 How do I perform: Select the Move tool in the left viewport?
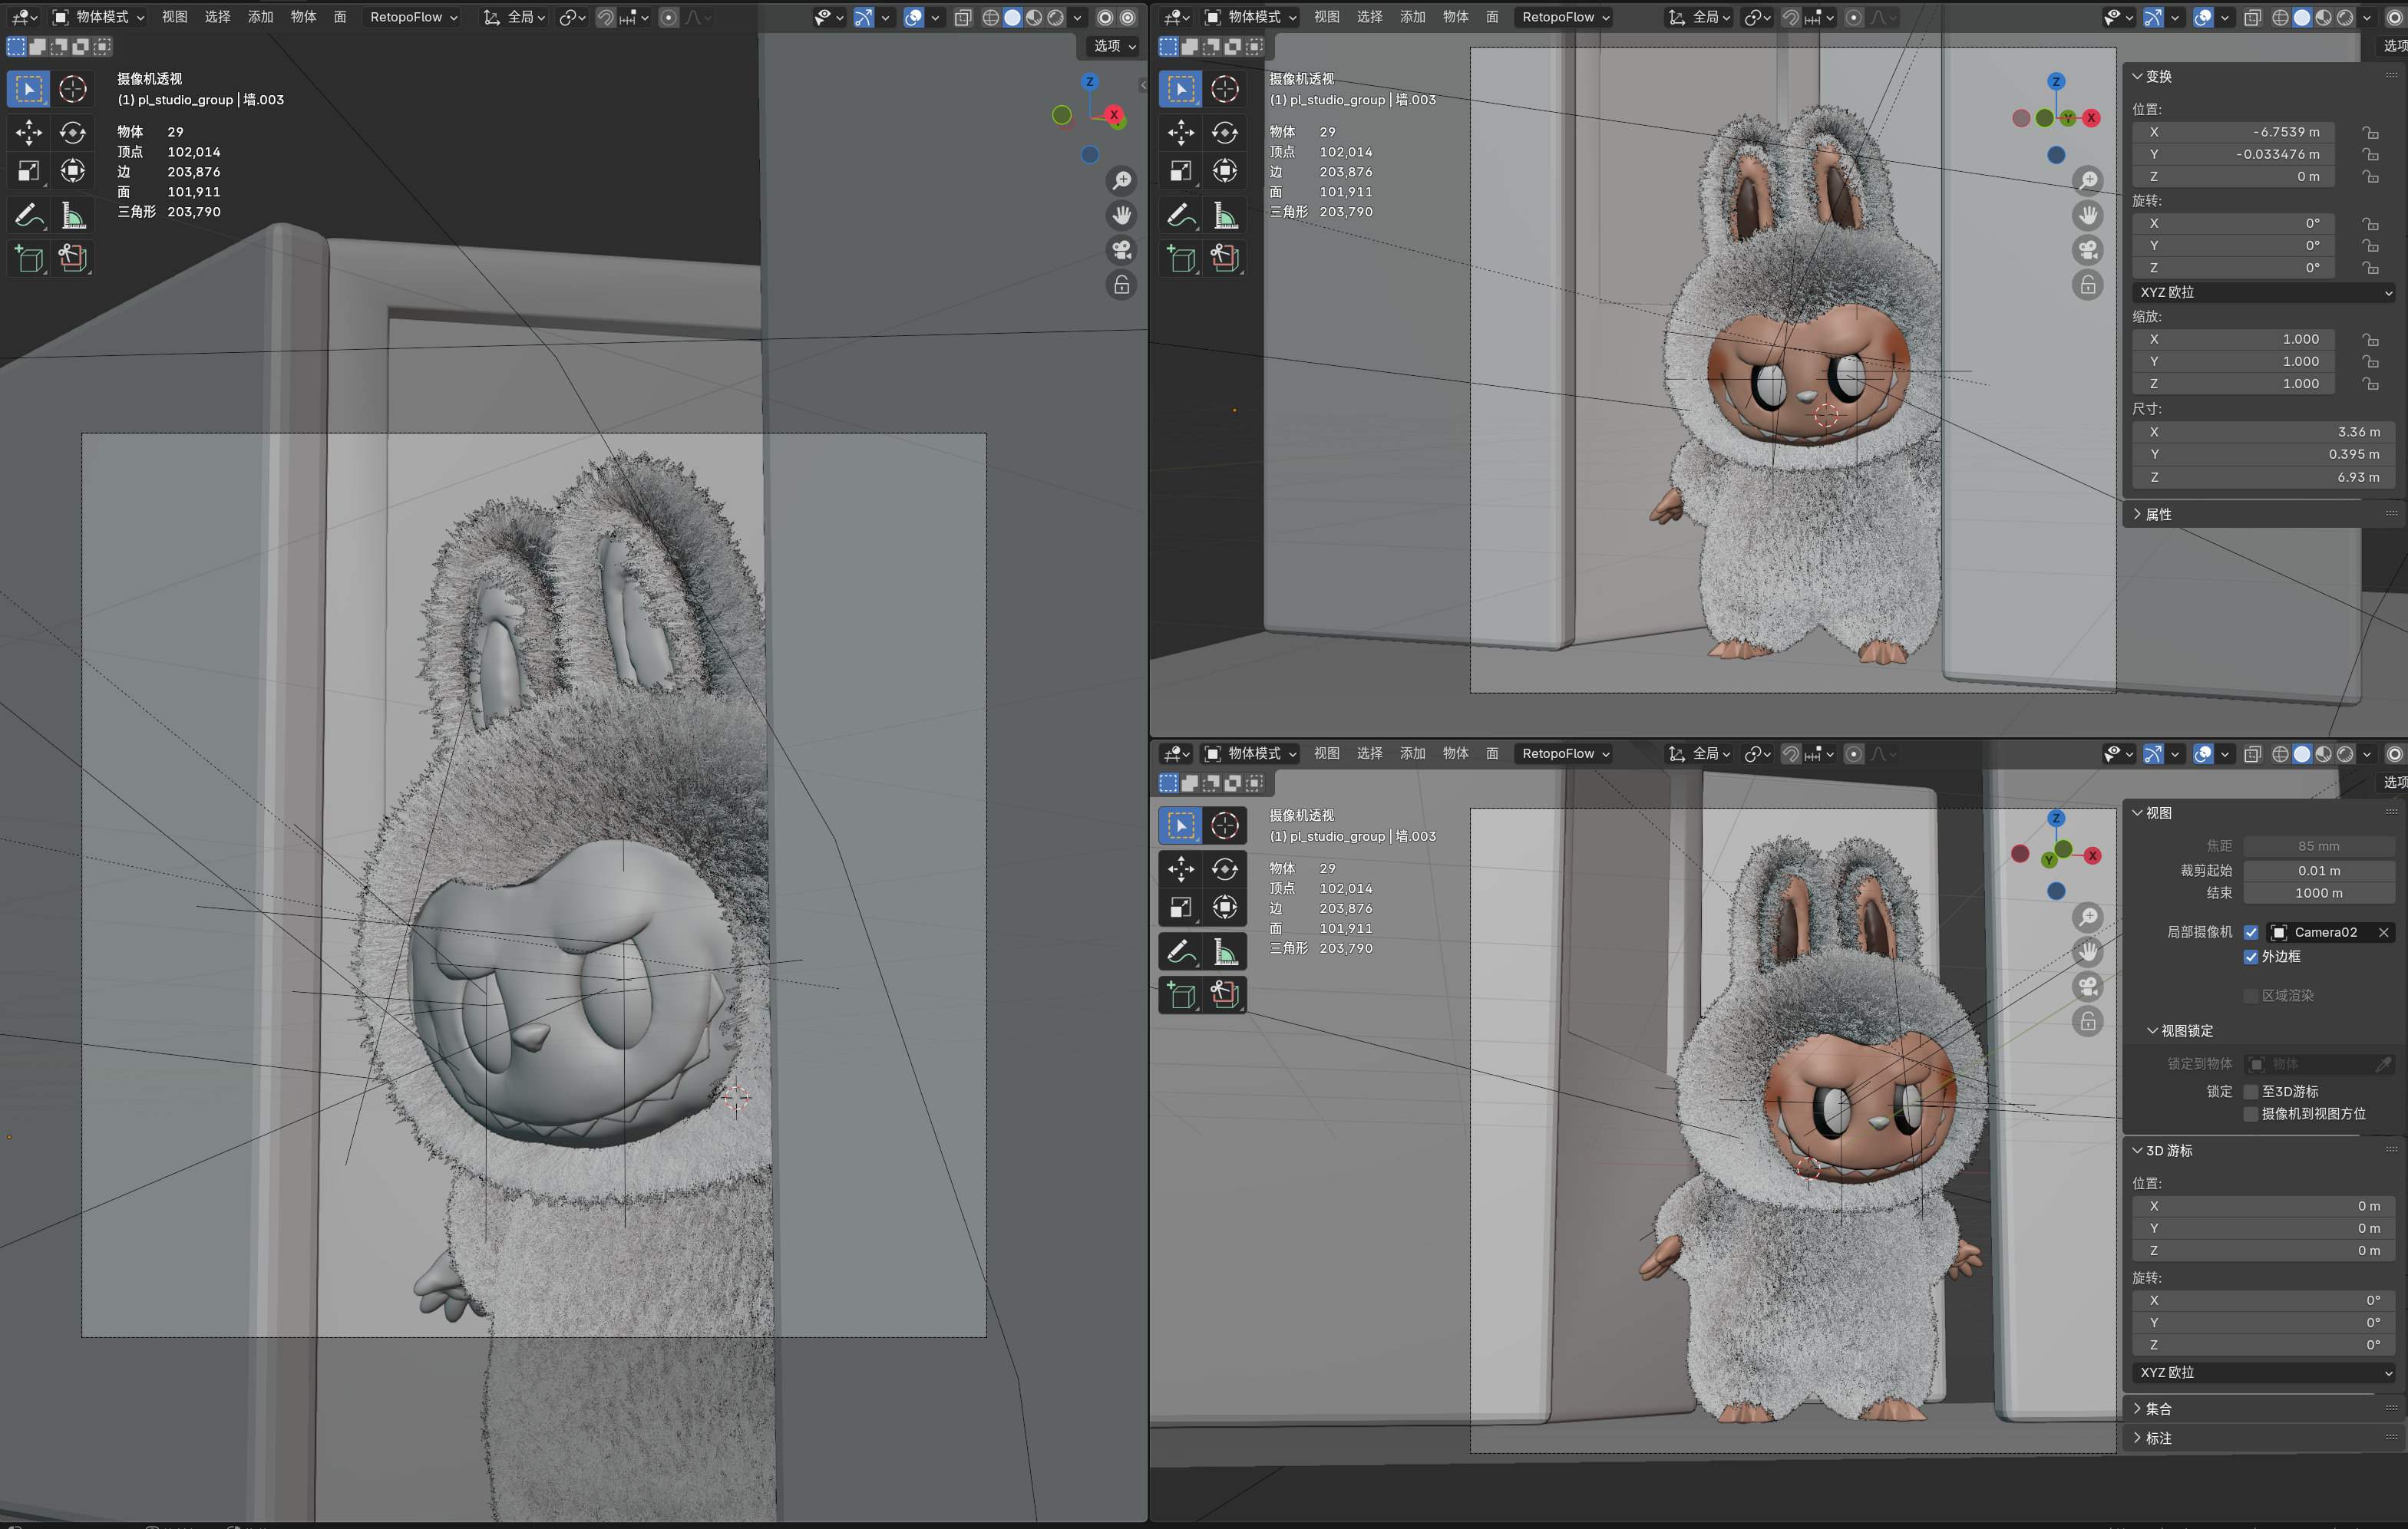click(29, 132)
